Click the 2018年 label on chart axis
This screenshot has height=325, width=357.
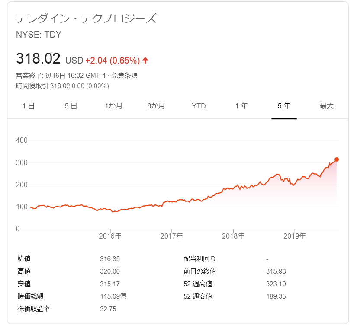tap(233, 236)
